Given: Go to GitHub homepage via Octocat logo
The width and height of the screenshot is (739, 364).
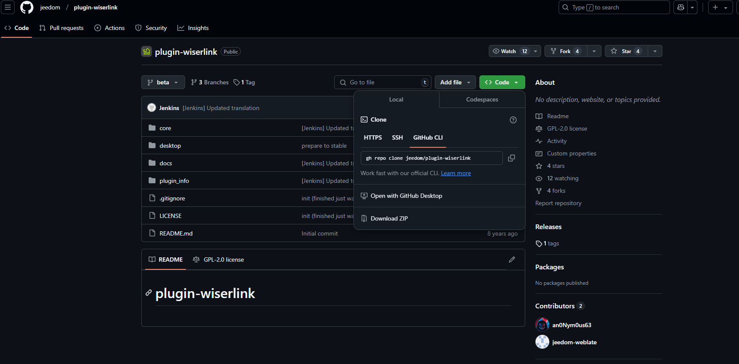Looking at the screenshot, I should 27,7.
